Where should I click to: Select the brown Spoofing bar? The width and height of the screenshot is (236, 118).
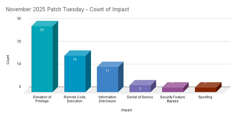click(205, 90)
